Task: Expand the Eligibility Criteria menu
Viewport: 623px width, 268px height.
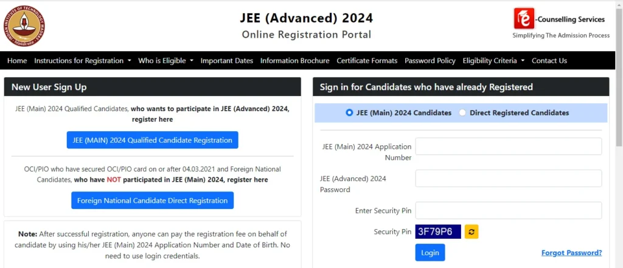Action: tap(493, 61)
